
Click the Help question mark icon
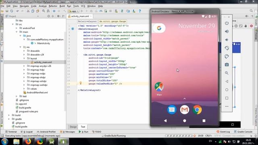pos(140,11)
